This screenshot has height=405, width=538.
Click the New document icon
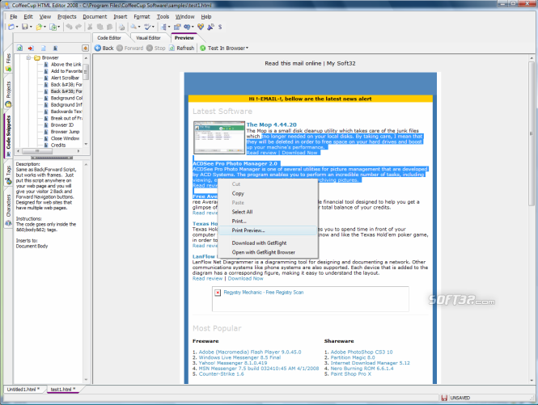pyautogui.click(x=11, y=27)
